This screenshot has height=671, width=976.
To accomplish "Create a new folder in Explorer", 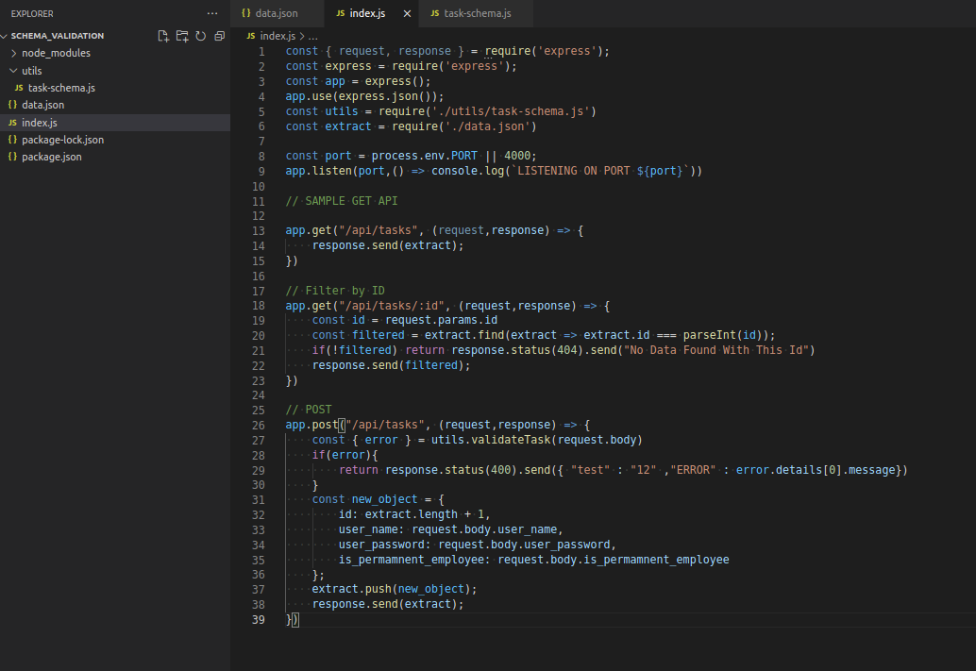I will [x=182, y=35].
